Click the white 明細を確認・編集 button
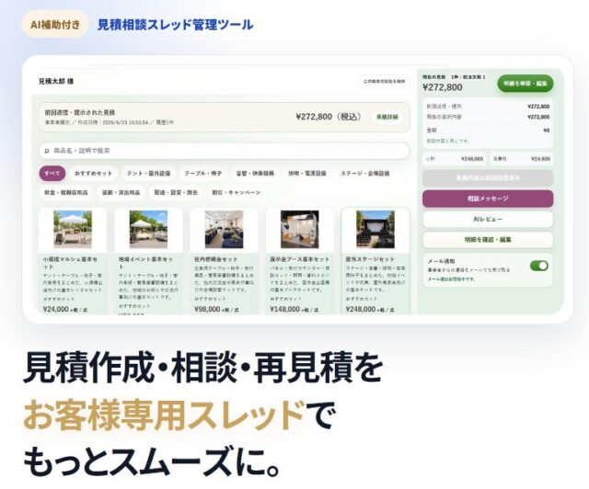 [x=488, y=240]
